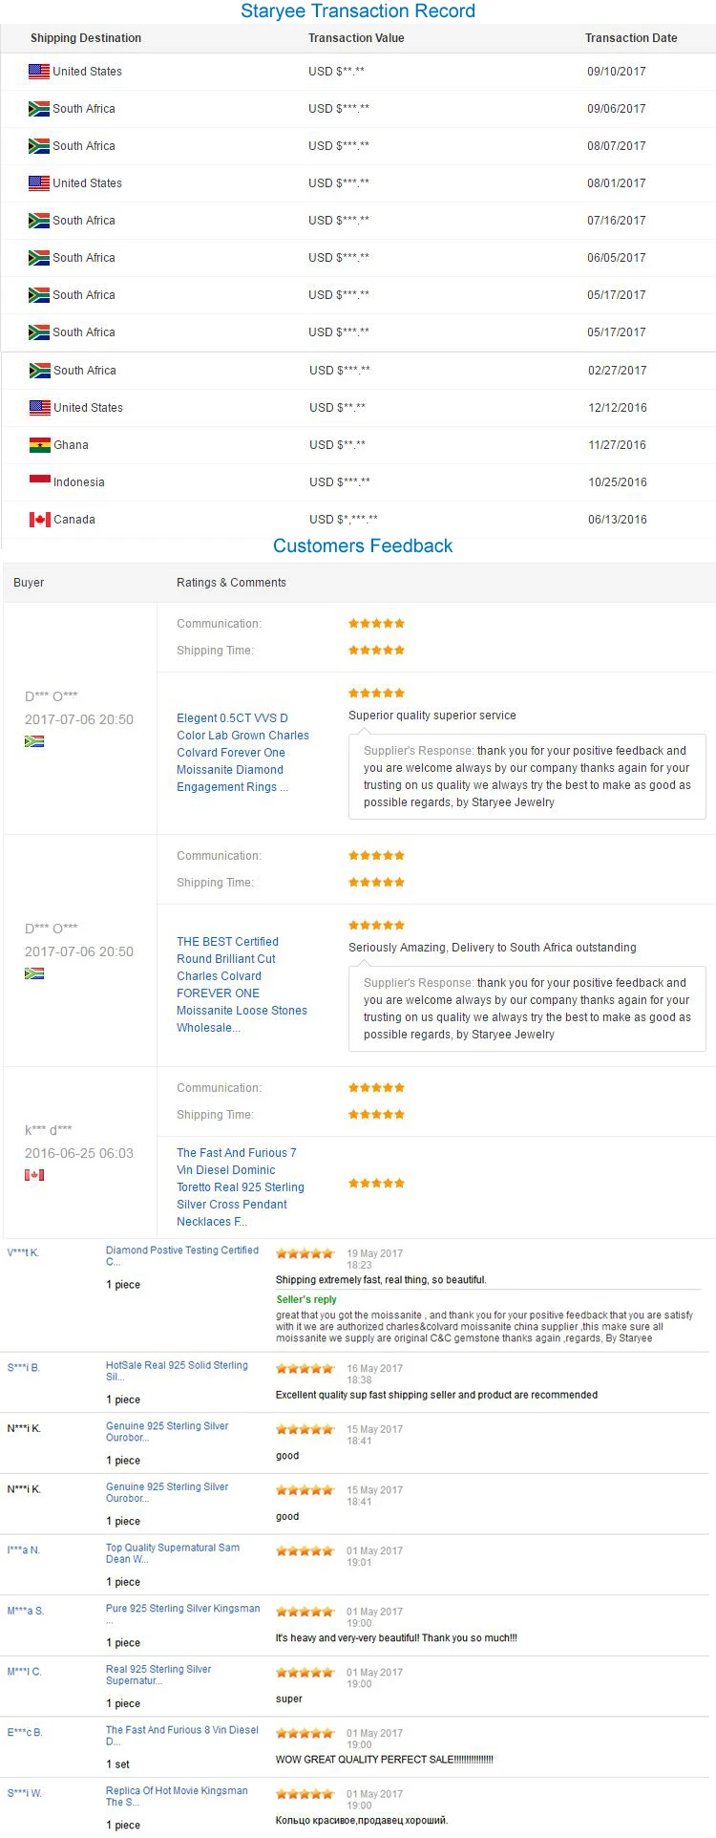
Task: Click the Shipping Destination column header
Action: [x=86, y=38]
